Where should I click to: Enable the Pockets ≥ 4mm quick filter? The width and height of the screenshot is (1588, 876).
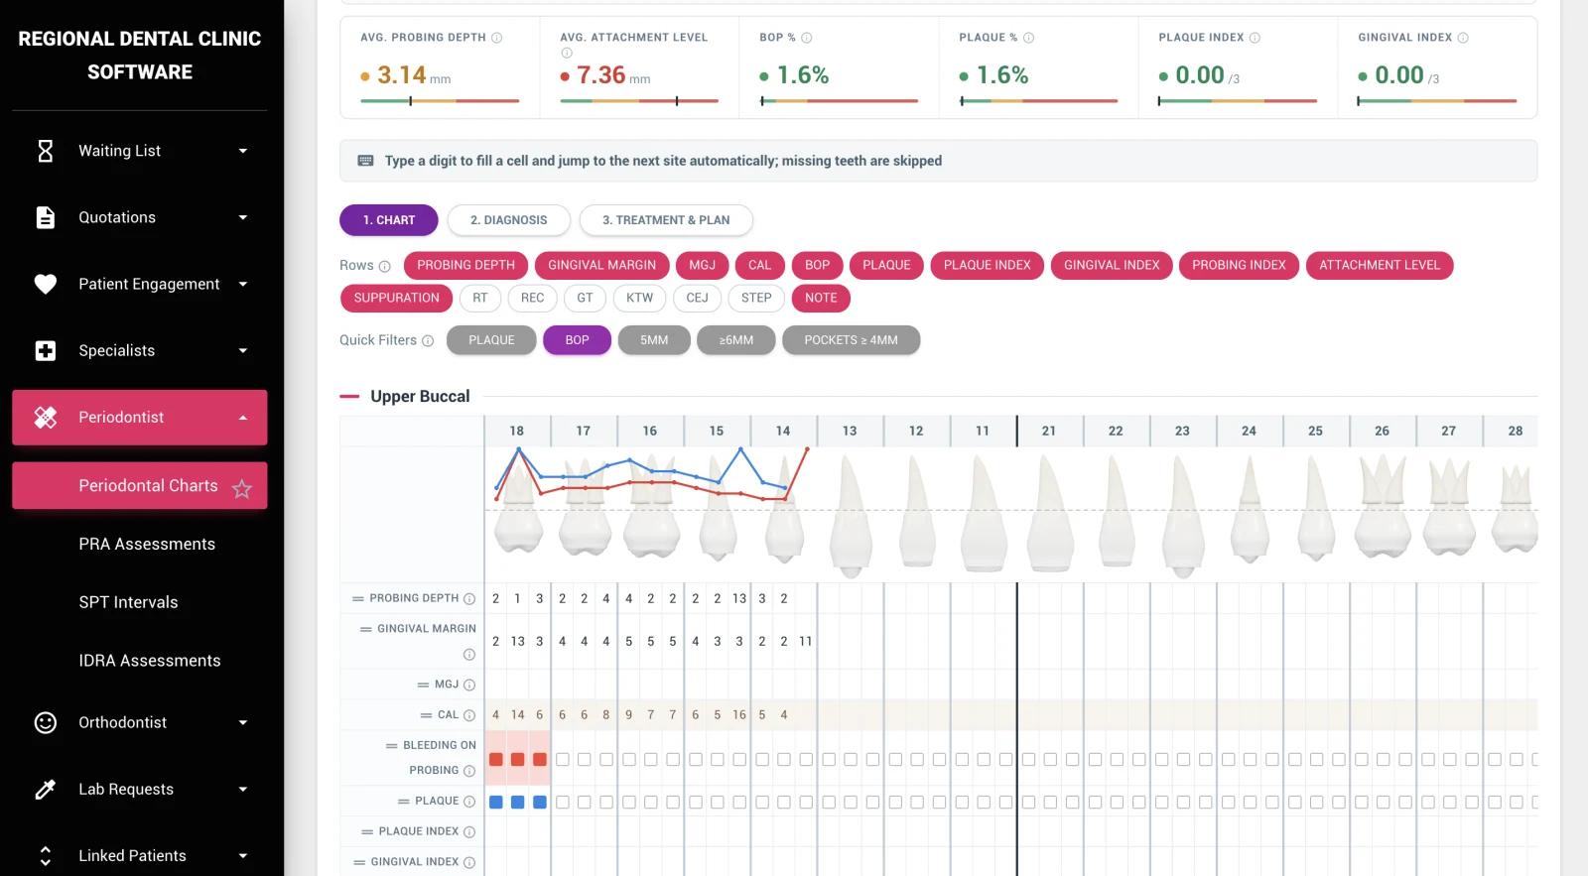click(x=851, y=340)
